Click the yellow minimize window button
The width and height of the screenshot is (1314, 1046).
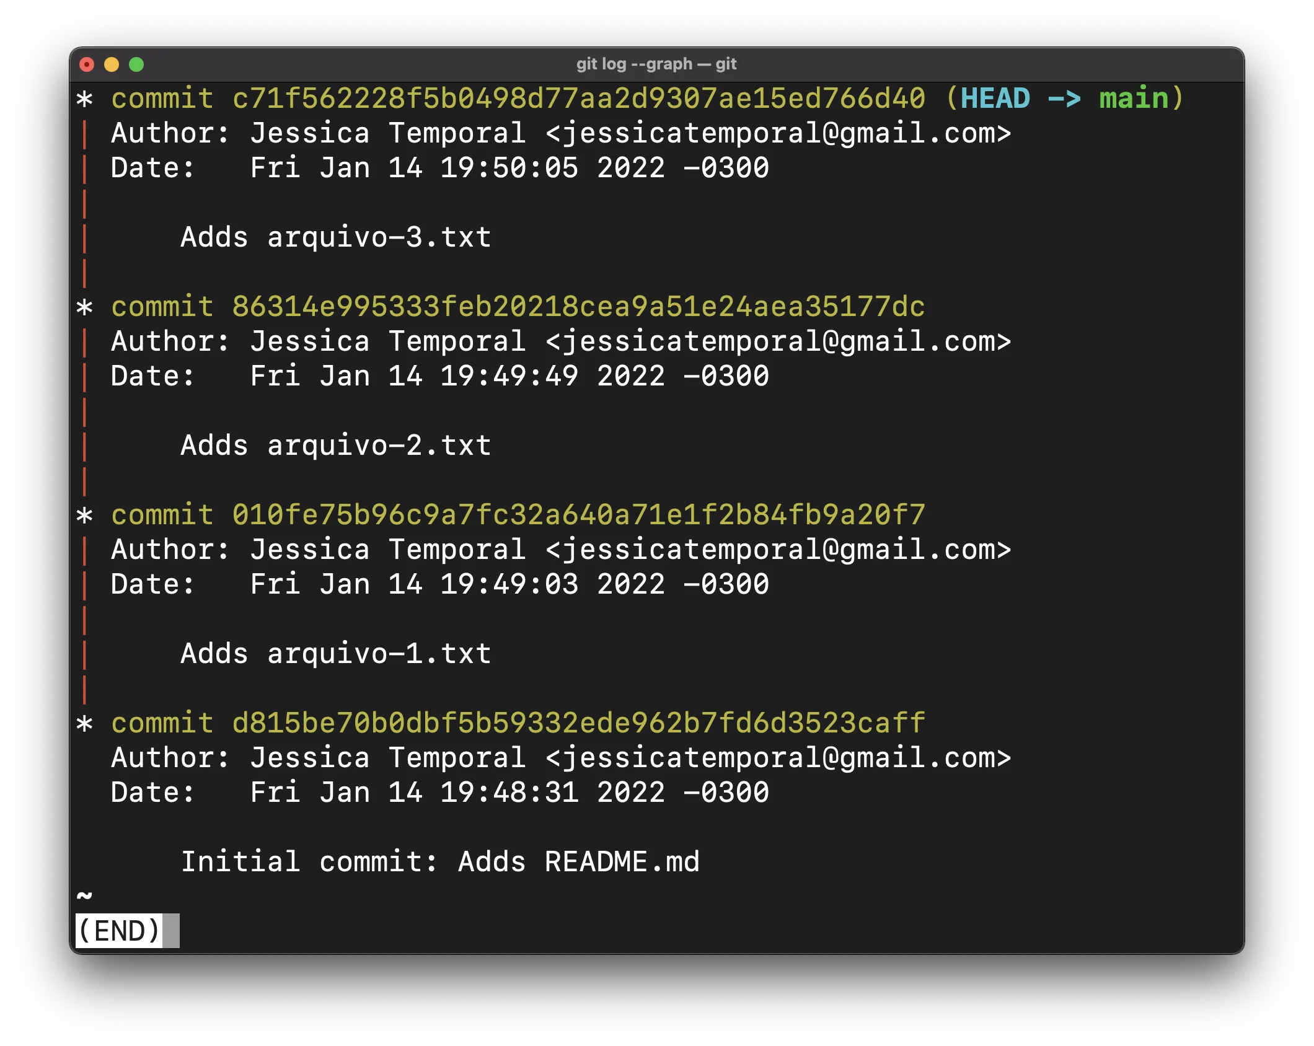tap(112, 64)
